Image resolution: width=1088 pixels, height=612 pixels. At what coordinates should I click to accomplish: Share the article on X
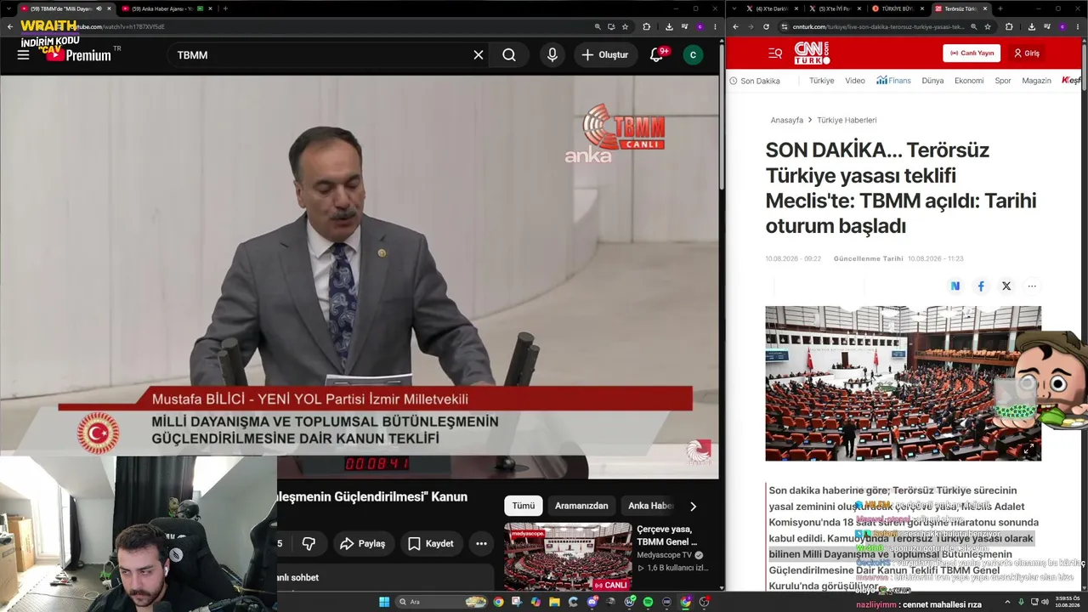pyautogui.click(x=1006, y=286)
